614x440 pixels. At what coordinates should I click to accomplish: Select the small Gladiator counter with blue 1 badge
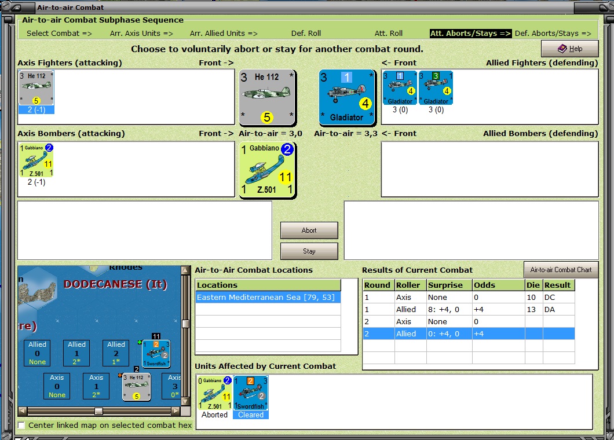click(400, 88)
